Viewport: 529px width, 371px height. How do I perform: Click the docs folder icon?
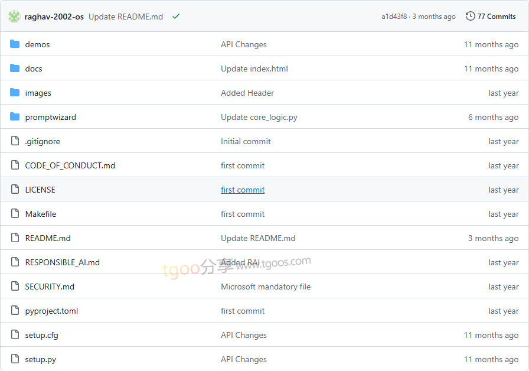point(15,69)
